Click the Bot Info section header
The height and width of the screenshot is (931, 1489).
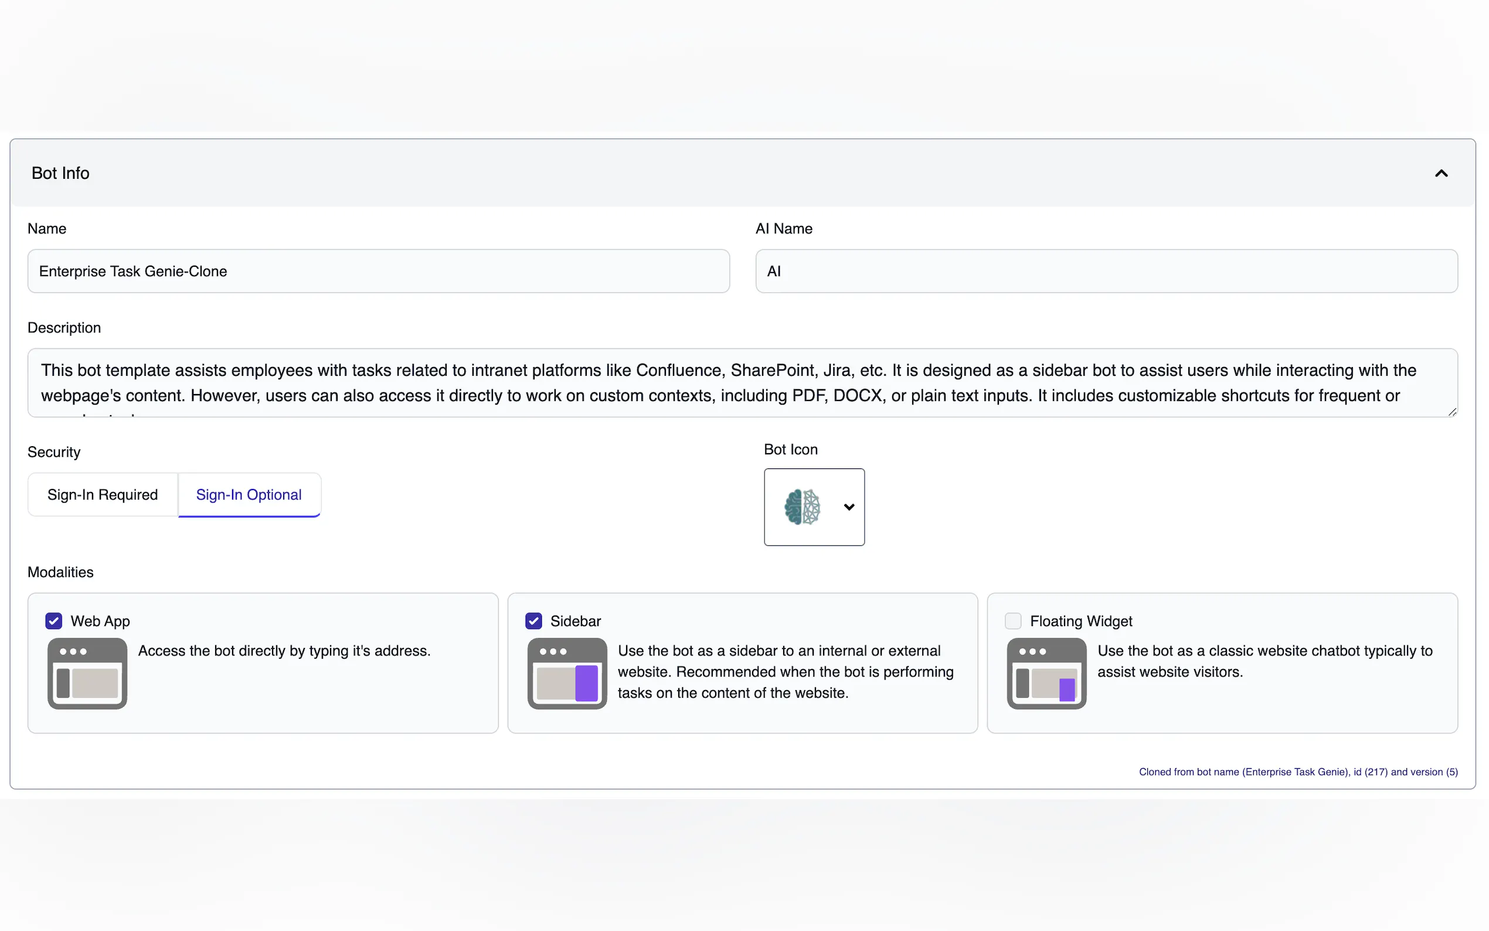[x=60, y=173]
